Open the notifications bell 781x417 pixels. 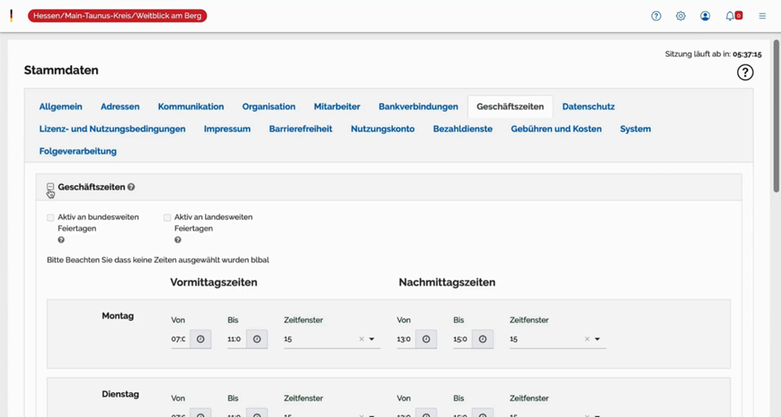(x=731, y=16)
